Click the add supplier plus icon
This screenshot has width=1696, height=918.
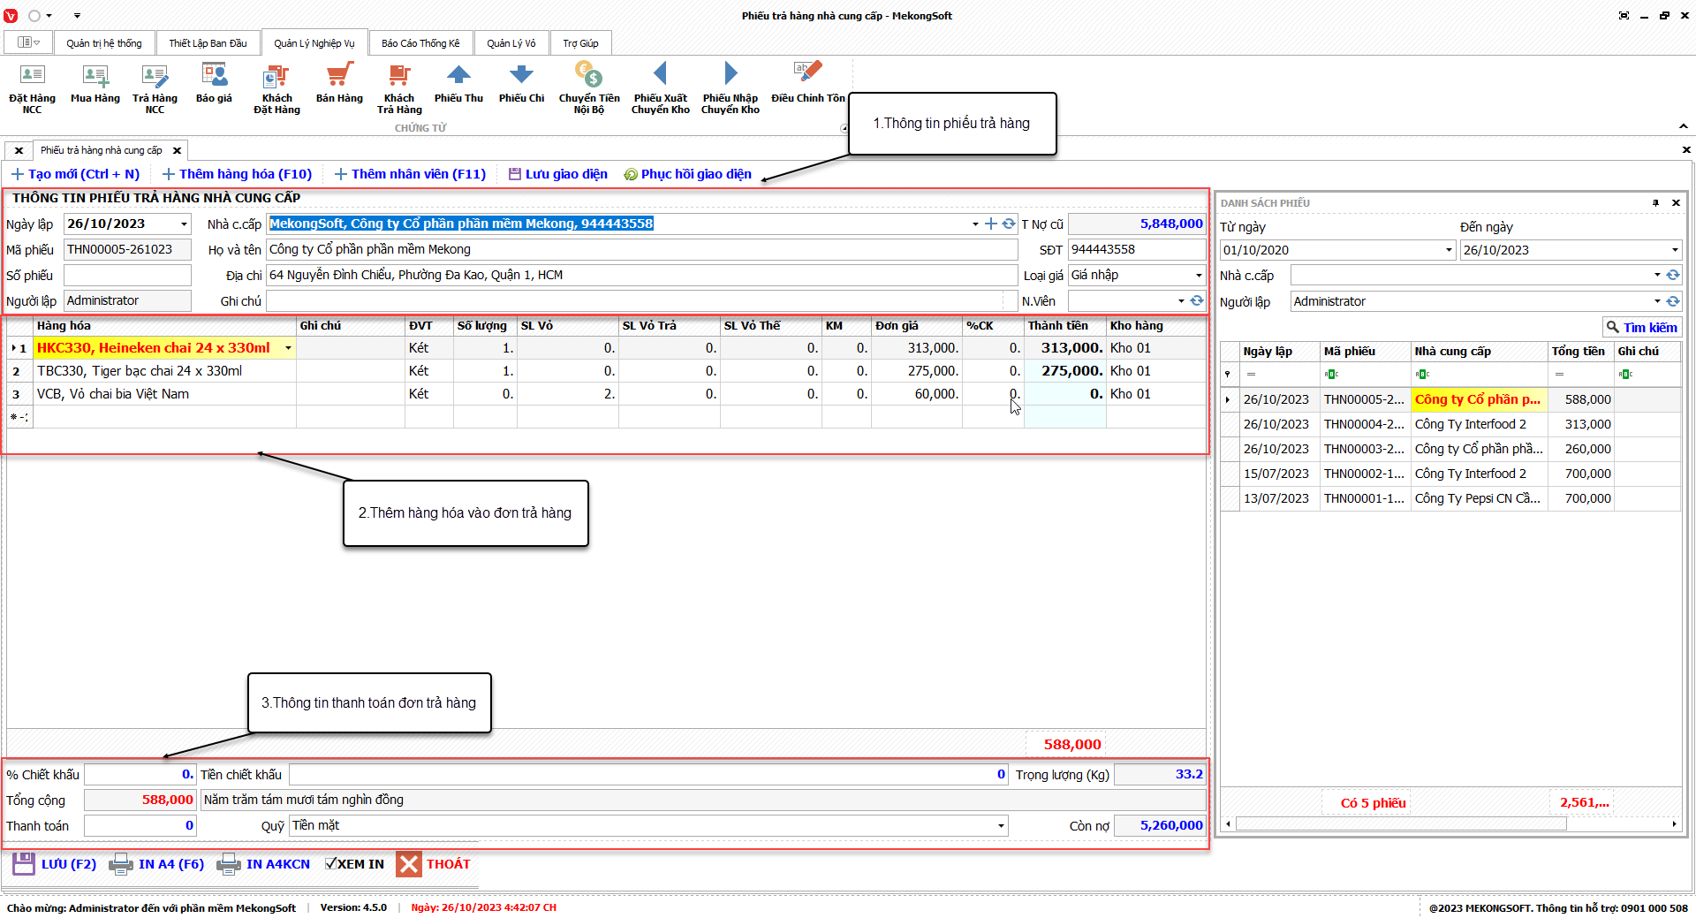pos(990,224)
